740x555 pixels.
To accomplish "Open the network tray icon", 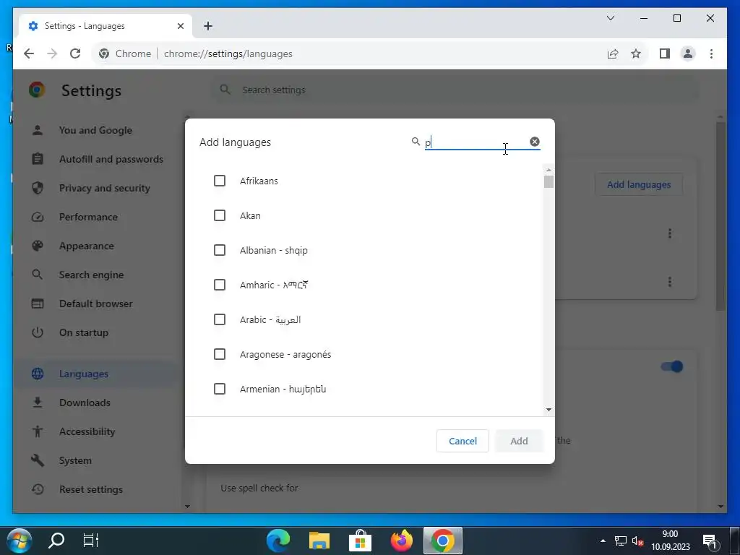I will (x=620, y=541).
